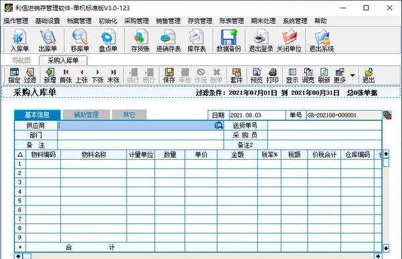This screenshot has width=402, height=259.
Task: Click the copy icon beside 单号 field
Action: (387, 115)
